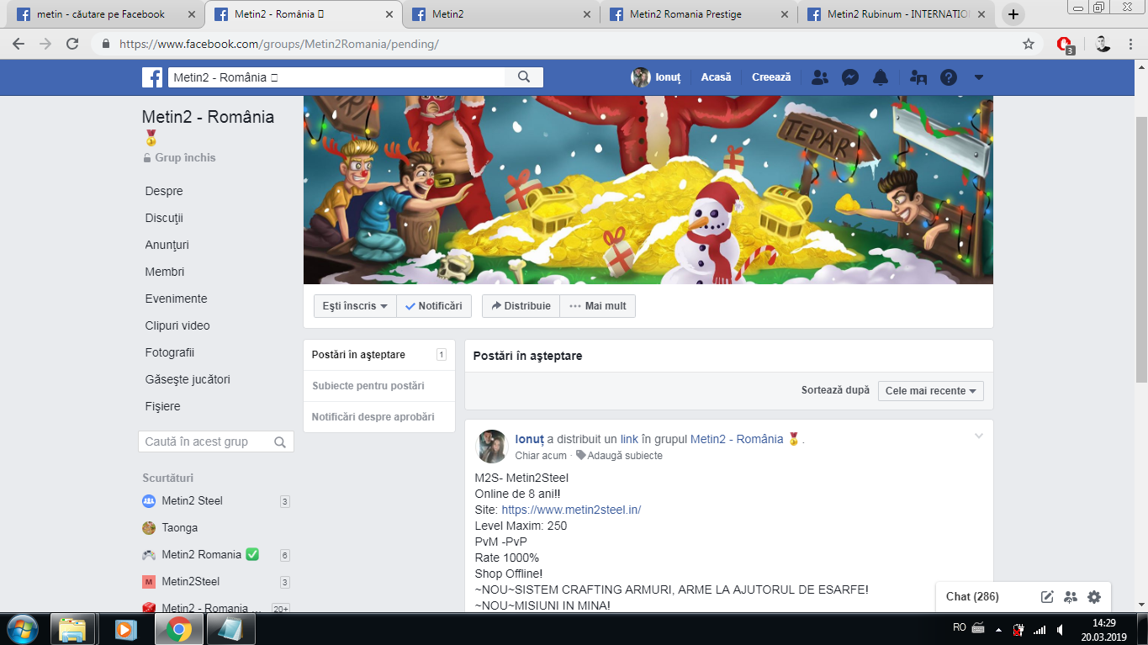
Task: Click the search magnifier button in Facebook bar
Action: [x=524, y=77]
